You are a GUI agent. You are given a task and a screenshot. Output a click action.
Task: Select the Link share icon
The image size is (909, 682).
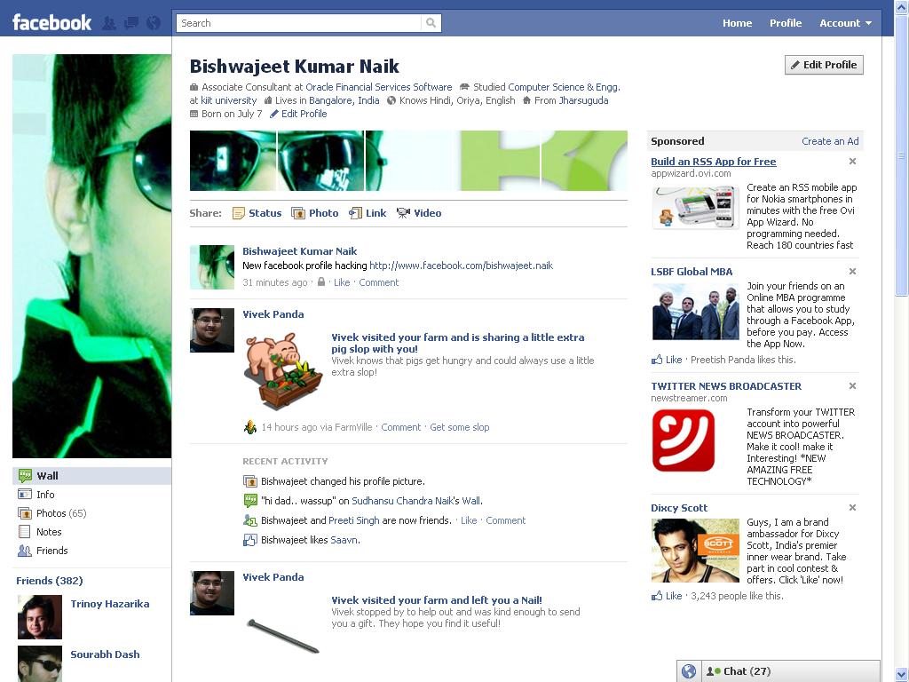[x=355, y=213]
